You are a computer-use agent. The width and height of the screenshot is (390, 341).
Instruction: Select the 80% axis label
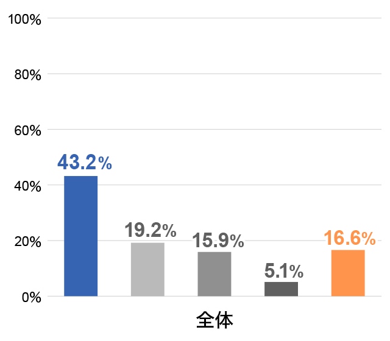tap(27, 74)
